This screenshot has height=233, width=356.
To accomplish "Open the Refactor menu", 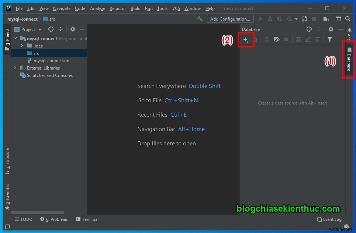I will [x=118, y=8].
